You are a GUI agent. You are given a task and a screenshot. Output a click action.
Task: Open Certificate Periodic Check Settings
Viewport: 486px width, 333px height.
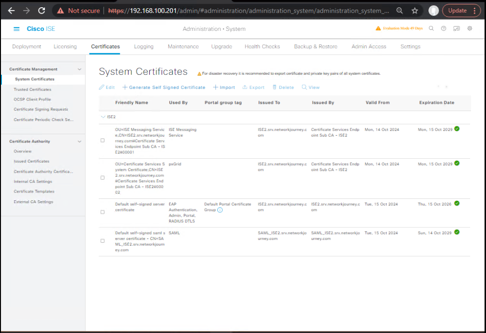pos(43,120)
